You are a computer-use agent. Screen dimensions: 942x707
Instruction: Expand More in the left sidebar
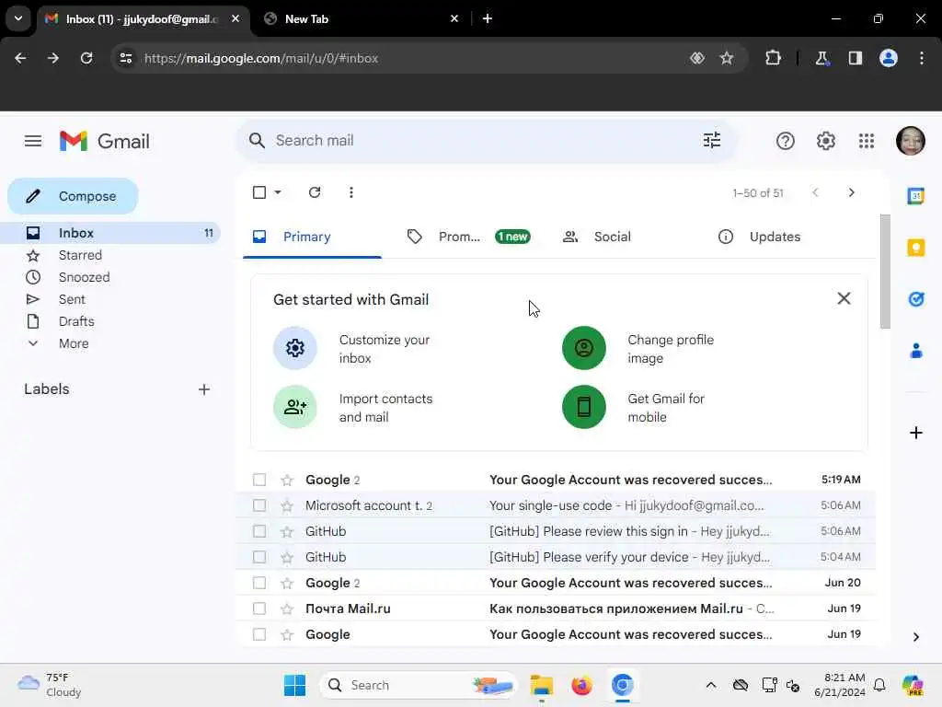coord(74,343)
